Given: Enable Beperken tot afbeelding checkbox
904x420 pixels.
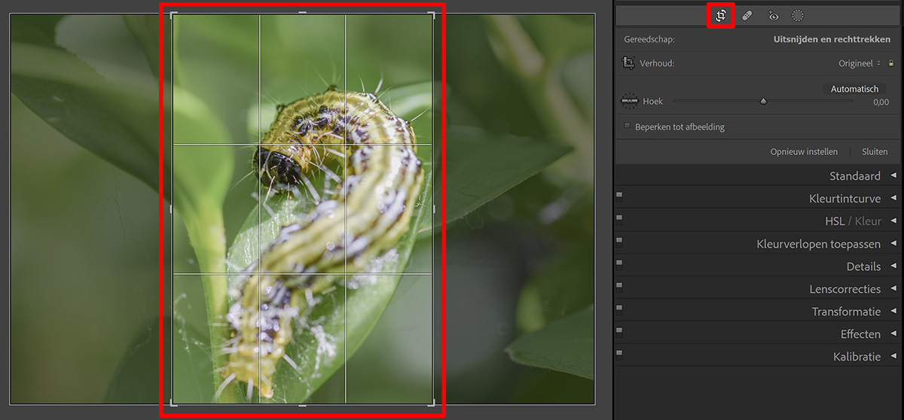Looking at the screenshot, I should click(628, 126).
